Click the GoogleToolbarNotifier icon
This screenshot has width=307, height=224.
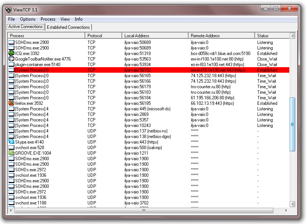pyautogui.click(x=11, y=59)
